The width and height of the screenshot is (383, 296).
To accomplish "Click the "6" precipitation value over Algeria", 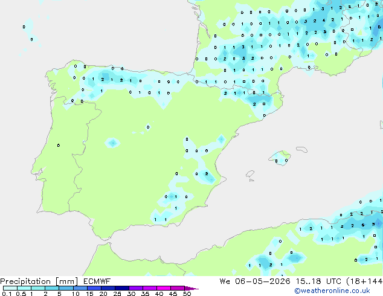I will pos(363,225).
